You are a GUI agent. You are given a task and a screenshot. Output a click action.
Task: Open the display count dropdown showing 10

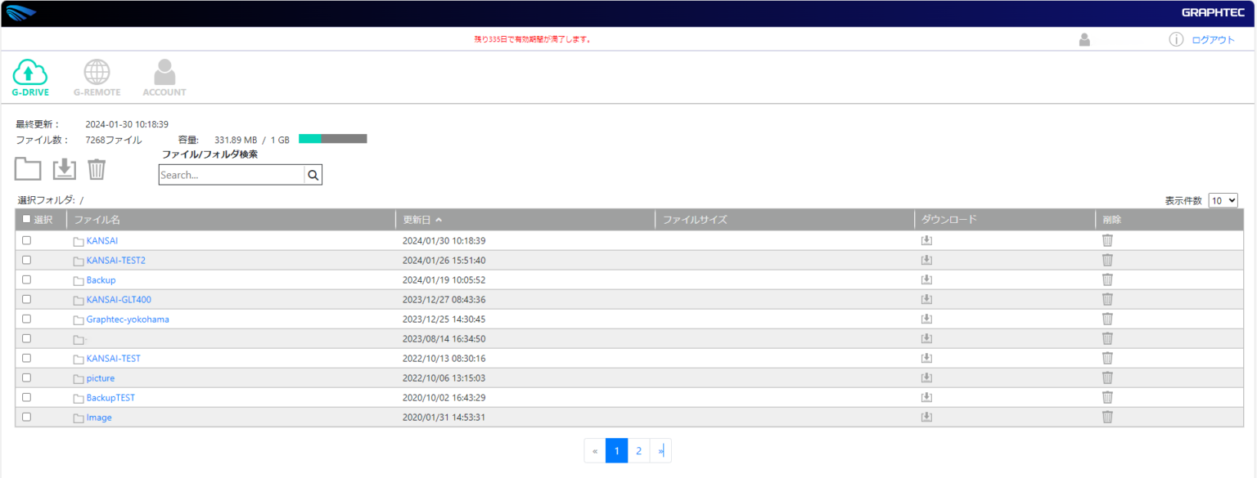point(1223,200)
